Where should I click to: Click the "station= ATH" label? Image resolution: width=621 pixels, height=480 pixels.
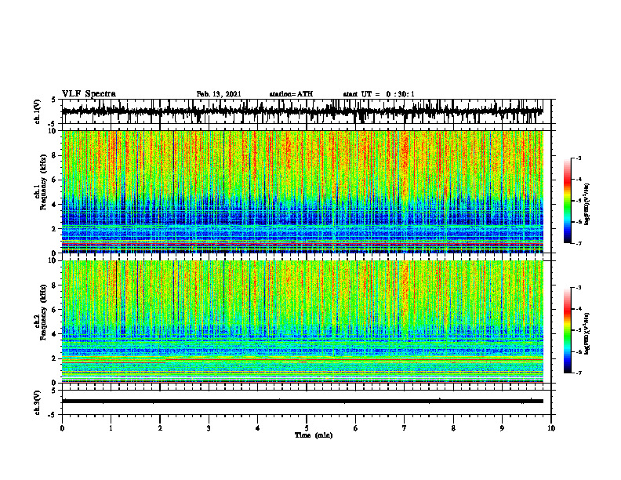(291, 94)
